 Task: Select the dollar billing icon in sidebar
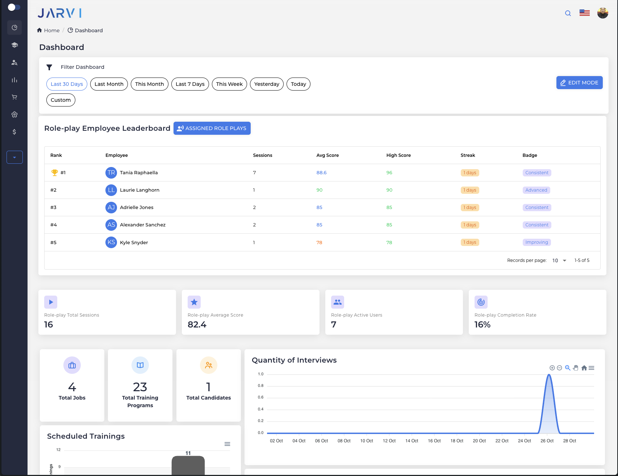pyautogui.click(x=14, y=132)
